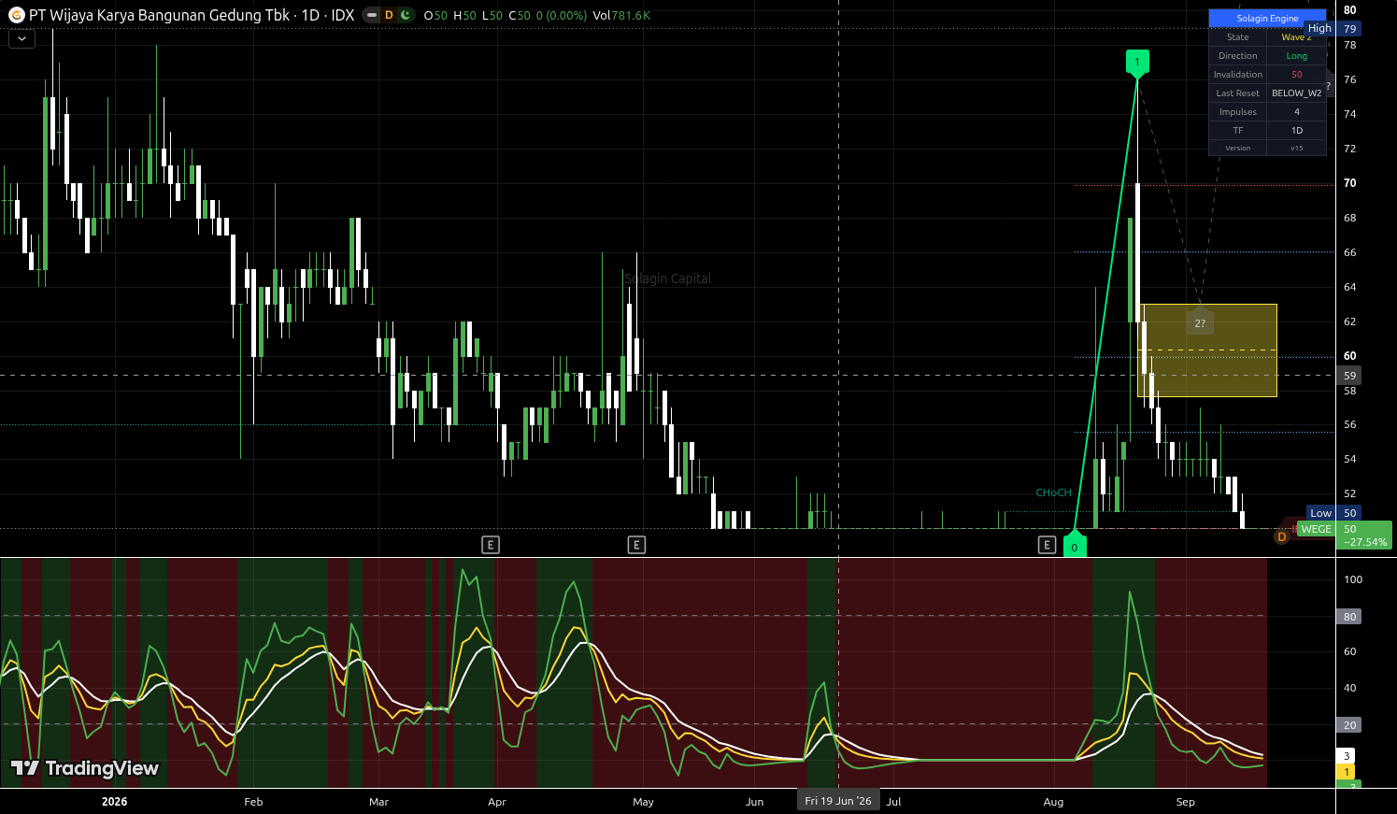Click the 60 price level on scale
Viewport: 1397px width, 814px height.
[x=1349, y=356]
